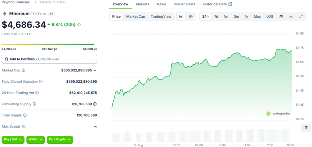Screen dimensions: 312x147
Task: Click the scroll-to-top arrow button
Action: click(x=306, y=128)
